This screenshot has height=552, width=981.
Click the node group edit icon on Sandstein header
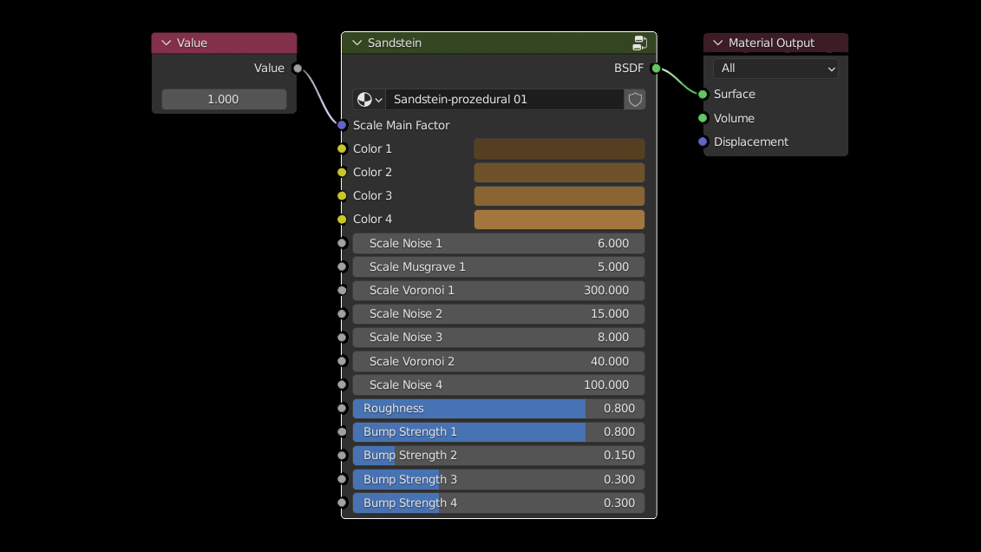click(640, 43)
